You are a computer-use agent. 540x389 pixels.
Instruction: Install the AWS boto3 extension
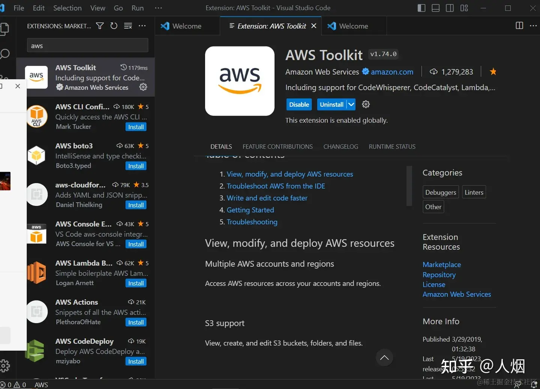[x=136, y=166]
